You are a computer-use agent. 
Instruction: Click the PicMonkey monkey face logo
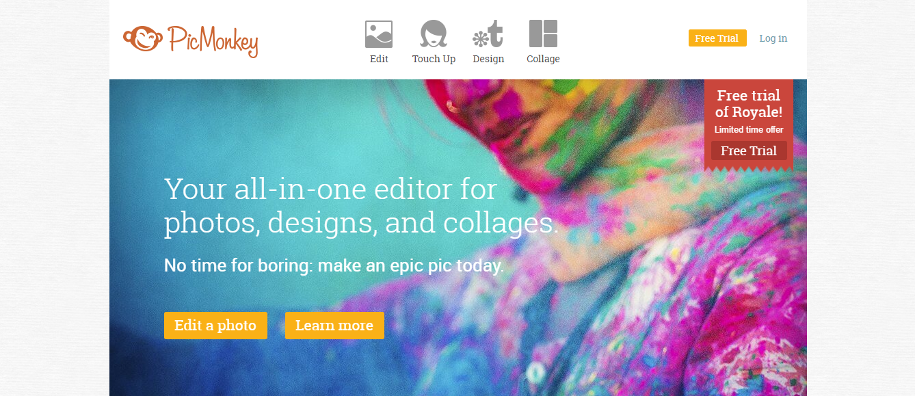[x=143, y=38]
